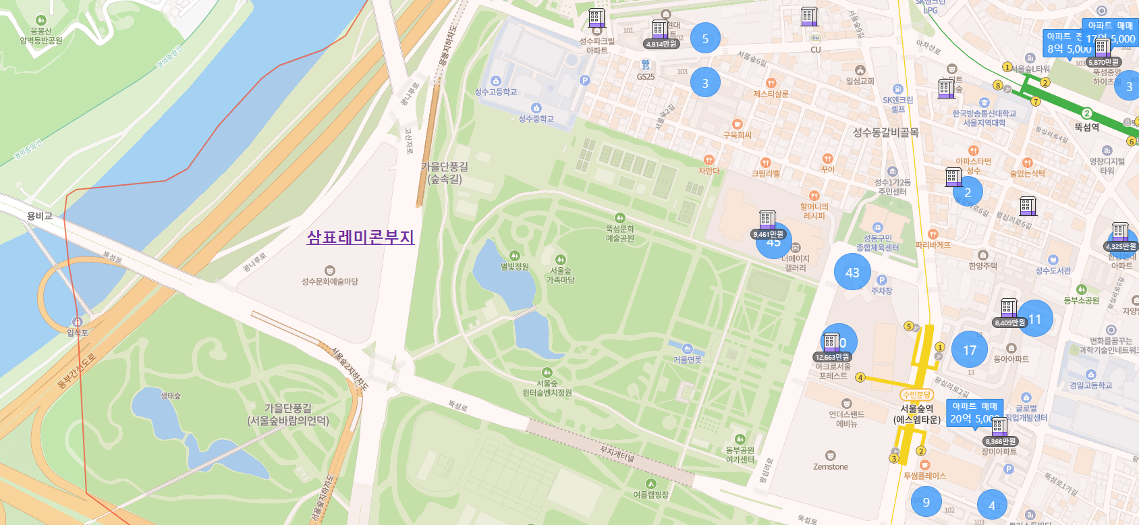Click the 술있는식탁 restaurant pin

point(1027,163)
